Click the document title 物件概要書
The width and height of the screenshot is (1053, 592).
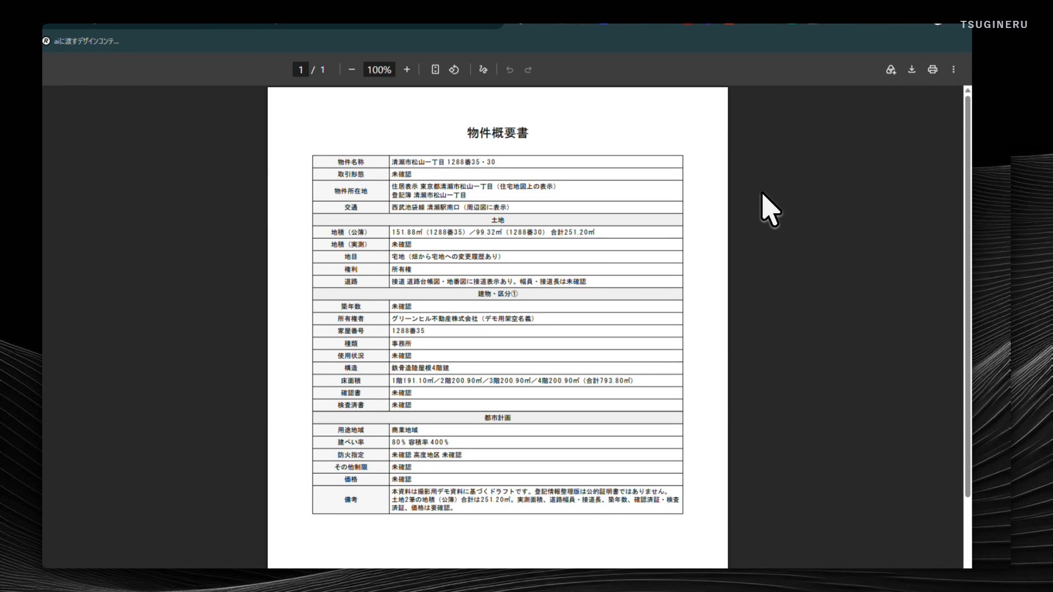497,133
